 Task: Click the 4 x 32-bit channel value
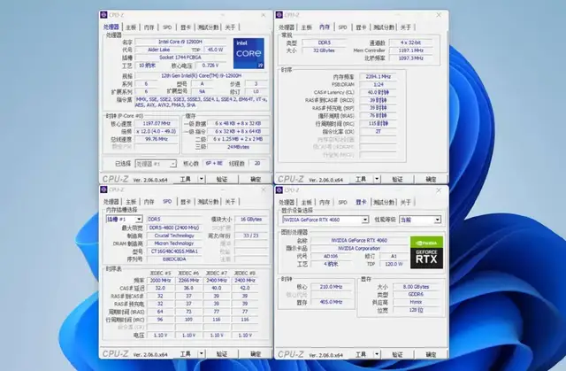coord(410,43)
